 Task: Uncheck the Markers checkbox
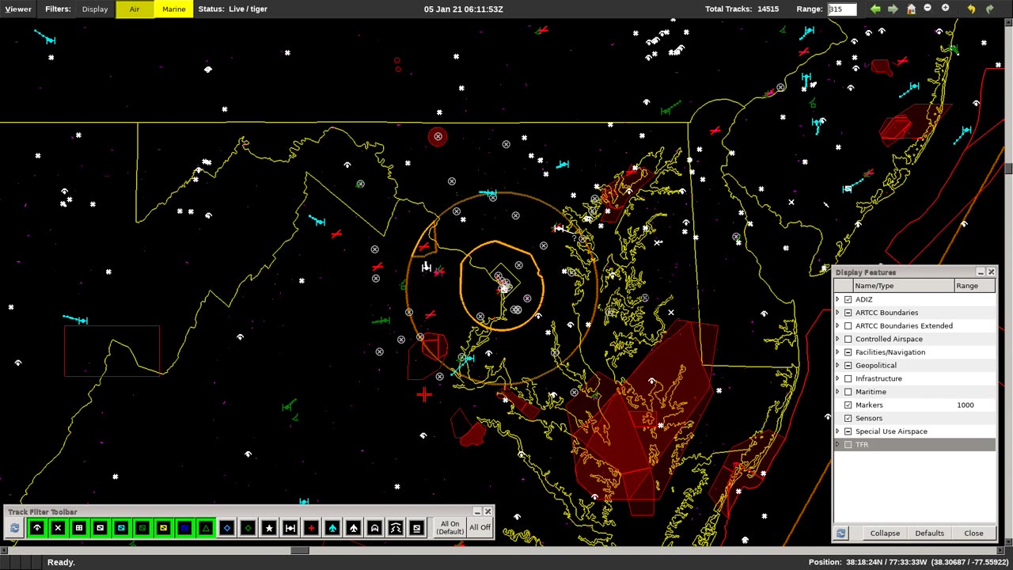[x=848, y=405]
